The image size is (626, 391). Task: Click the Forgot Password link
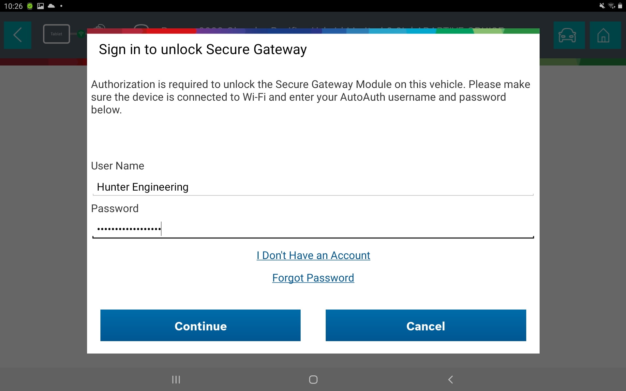313,278
